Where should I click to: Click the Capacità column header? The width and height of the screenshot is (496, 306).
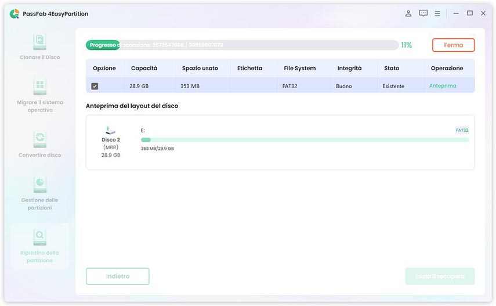tap(144, 68)
